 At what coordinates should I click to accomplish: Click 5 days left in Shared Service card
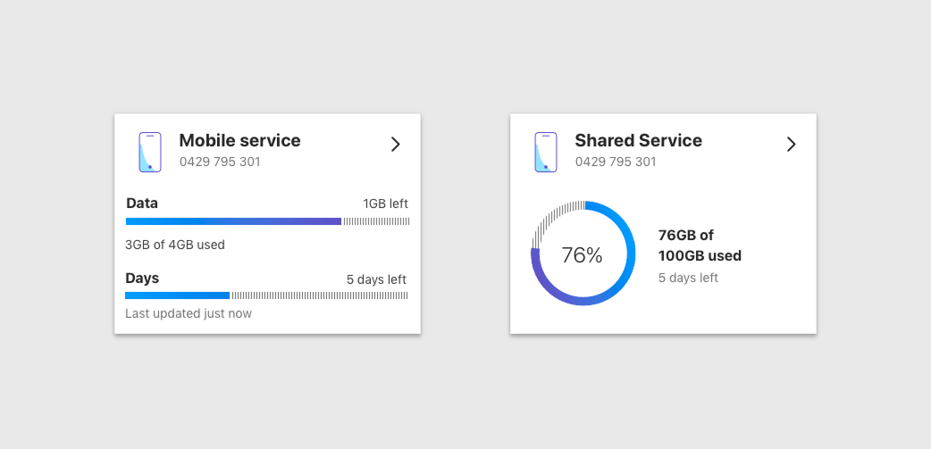tap(688, 278)
